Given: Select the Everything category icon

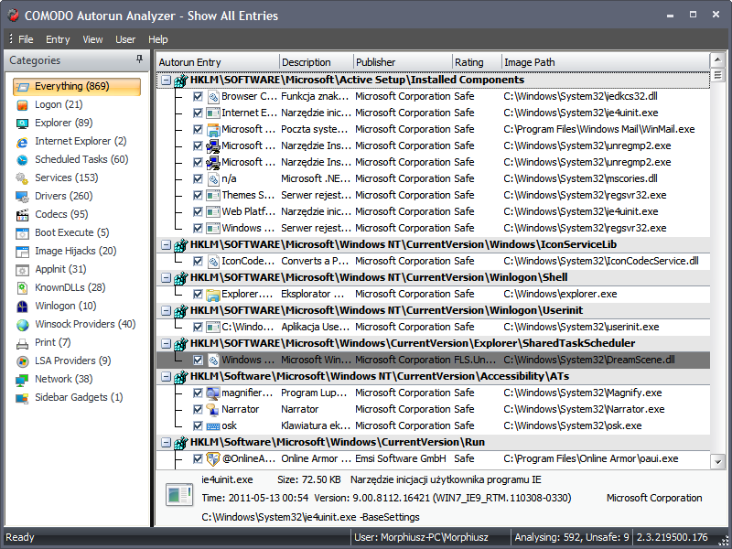Looking at the screenshot, I should 22,87.
